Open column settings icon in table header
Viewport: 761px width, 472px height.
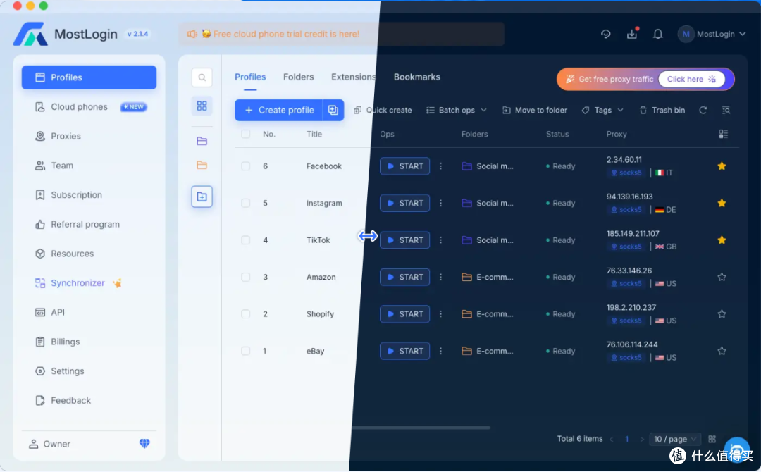(723, 134)
